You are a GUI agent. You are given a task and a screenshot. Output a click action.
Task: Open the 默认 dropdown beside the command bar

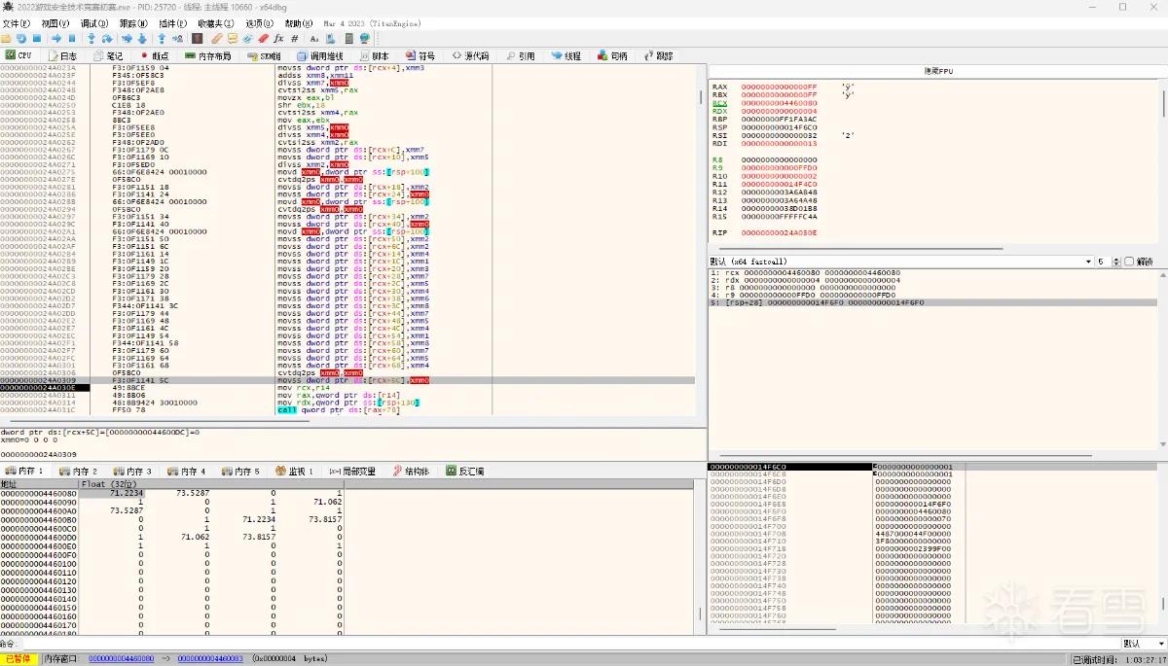point(1143,644)
